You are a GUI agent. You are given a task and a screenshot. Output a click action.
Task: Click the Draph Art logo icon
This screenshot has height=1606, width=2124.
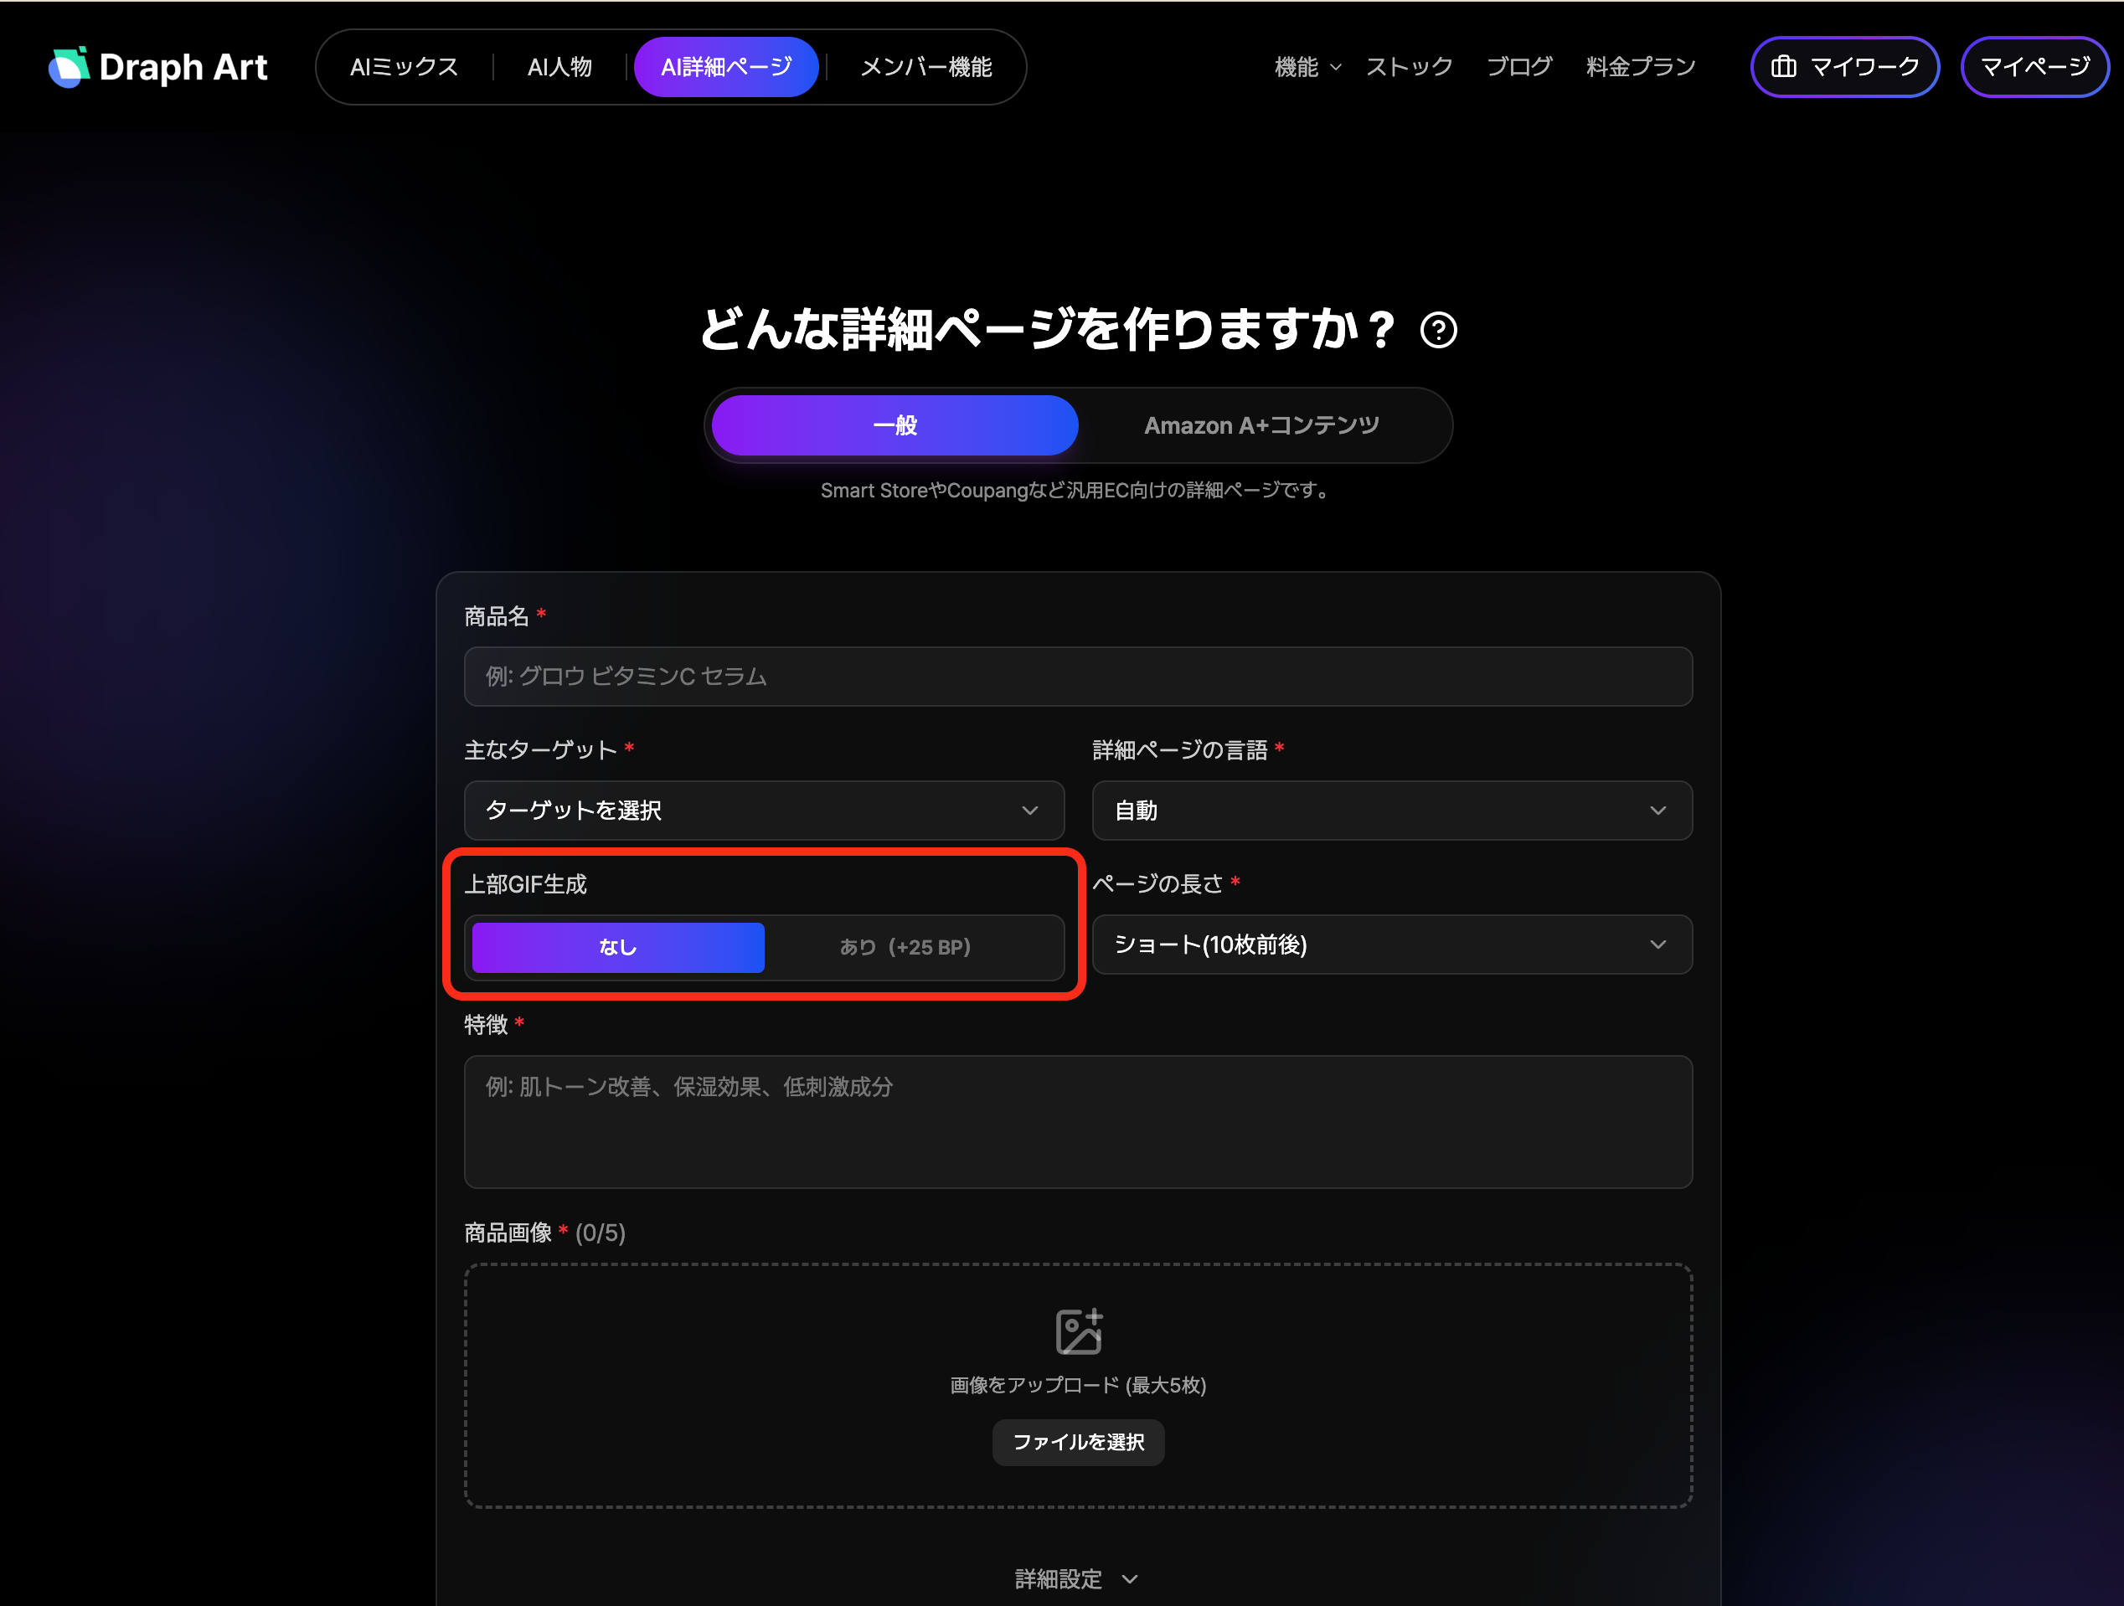(70, 67)
